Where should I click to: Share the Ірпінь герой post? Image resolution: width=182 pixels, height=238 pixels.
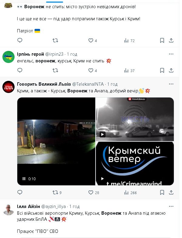[x=171, y=71]
